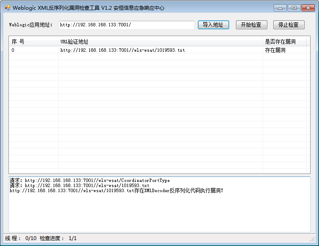Click the 检查进度 1/1 status text
This screenshot has height=246, width=319.
pos(58,238)
